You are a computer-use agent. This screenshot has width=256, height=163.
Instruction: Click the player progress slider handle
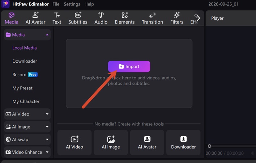pos(209,146)
